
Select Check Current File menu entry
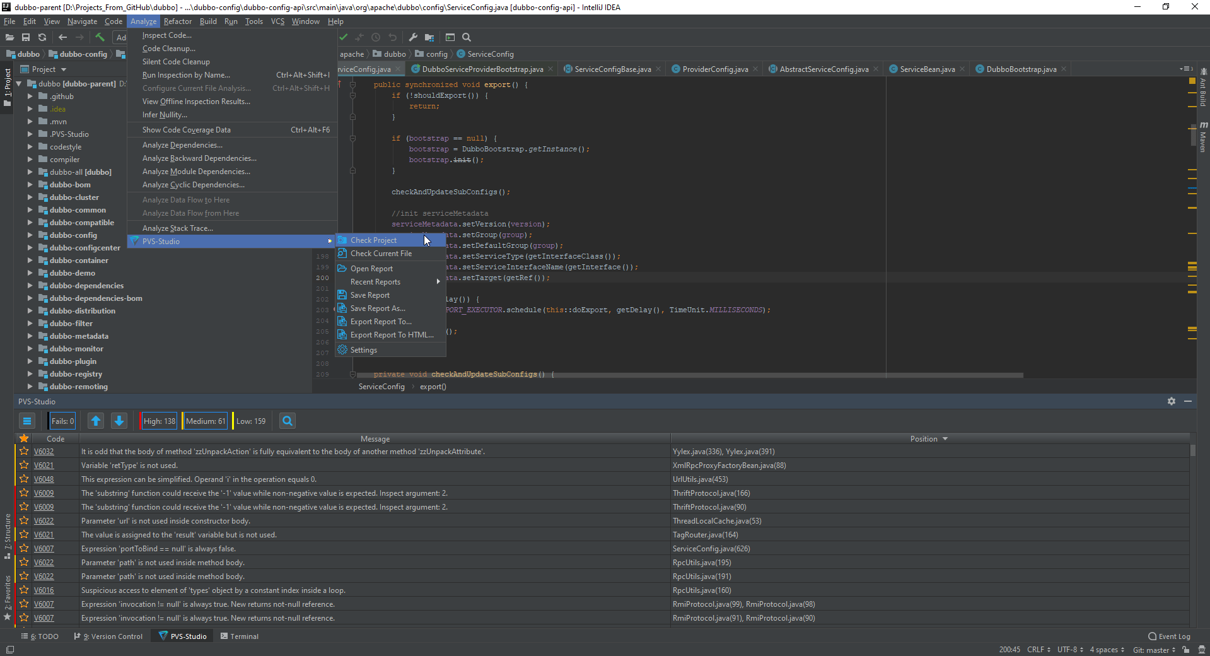click(x=390, y=254)
